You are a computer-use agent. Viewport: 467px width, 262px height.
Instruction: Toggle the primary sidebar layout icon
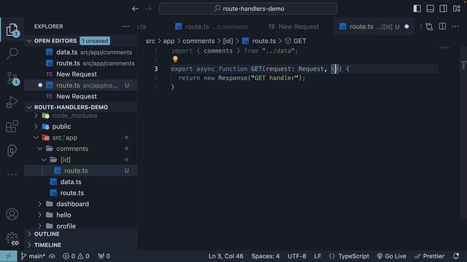pos(417,9)
